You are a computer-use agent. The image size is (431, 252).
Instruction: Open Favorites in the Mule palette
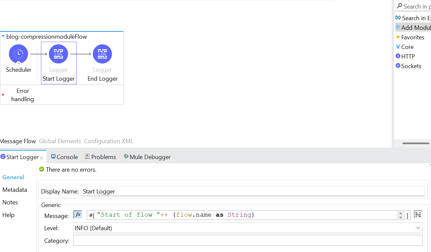click(413, 37)
